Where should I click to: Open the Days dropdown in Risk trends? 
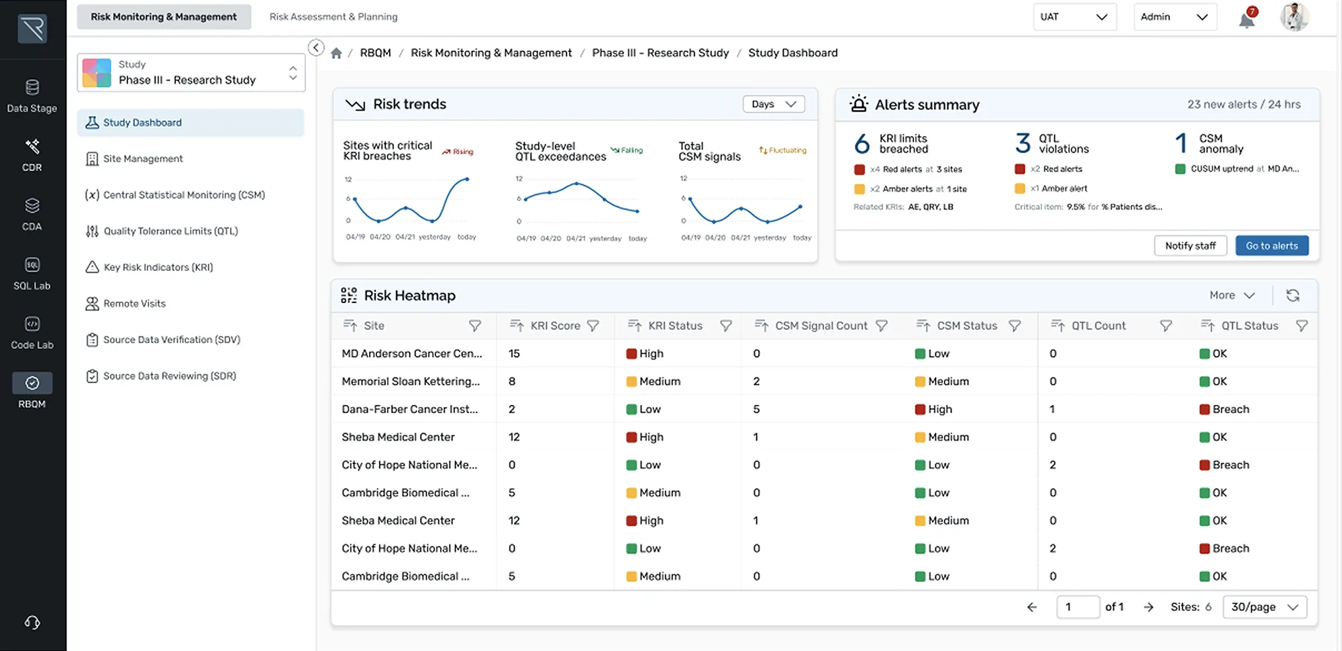pyautogui.click(x=773, y=104)
